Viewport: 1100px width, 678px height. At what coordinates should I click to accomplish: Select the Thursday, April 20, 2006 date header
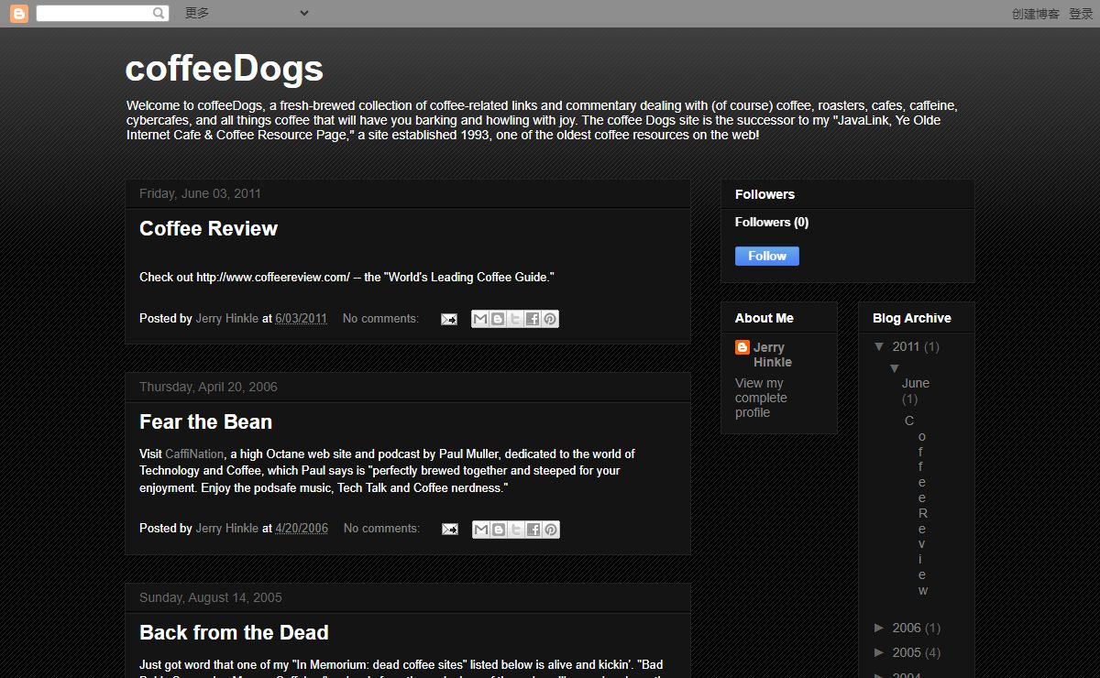click(208, 387)
